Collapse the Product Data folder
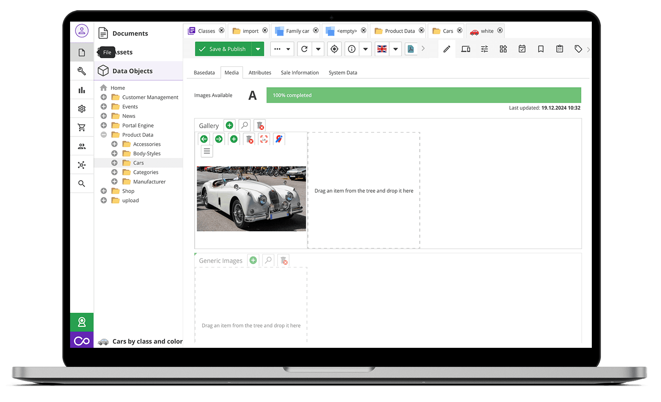Viewport: 661px width, 402px height. tap(104, 135)
